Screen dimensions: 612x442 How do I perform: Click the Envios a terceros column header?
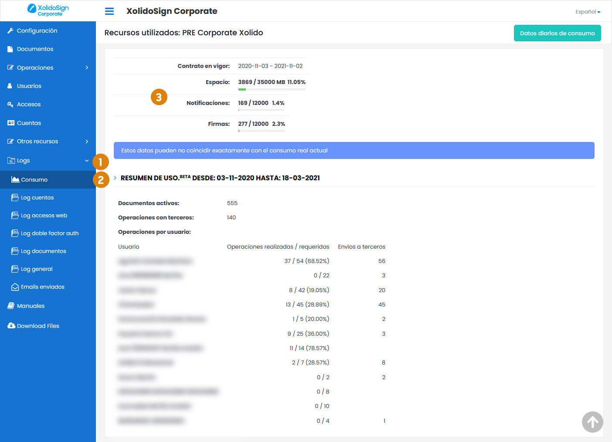(x=362, y=247)
